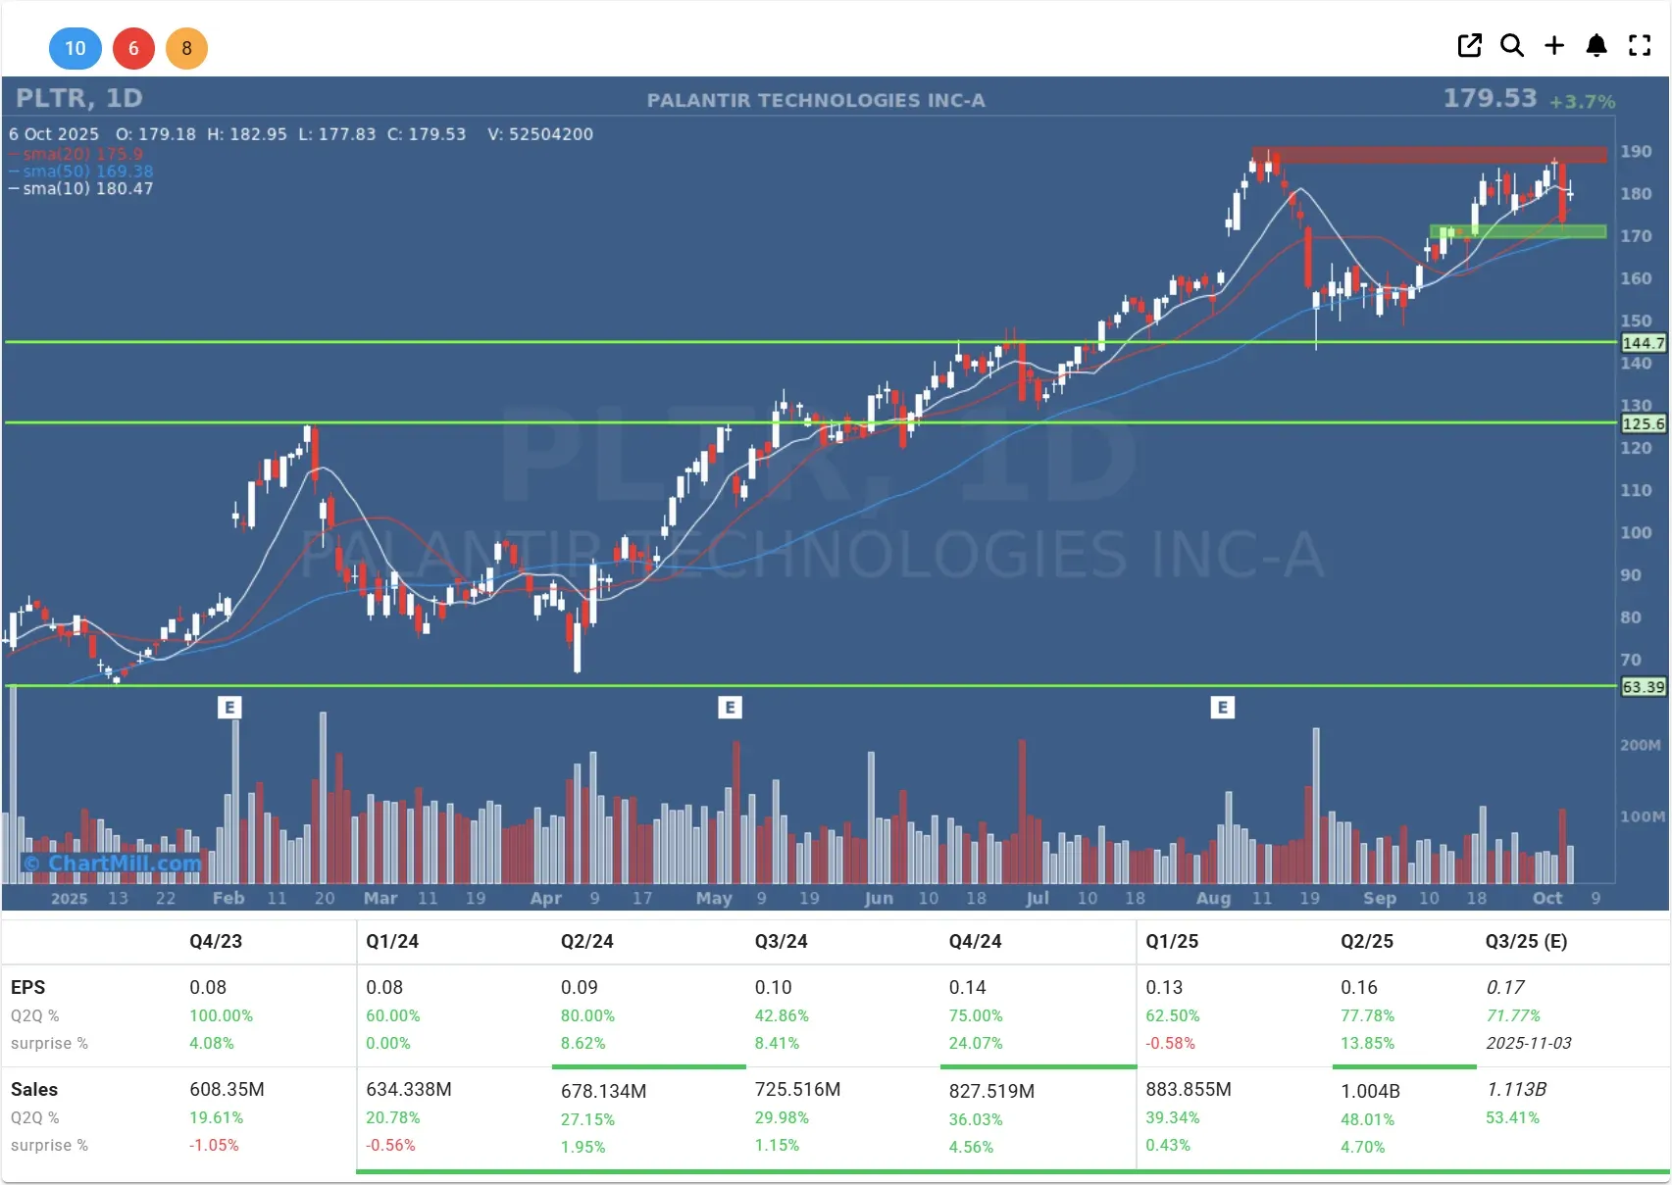Click the May earnings E marker
The image size is (1672, 1185).
pos(730,708)
